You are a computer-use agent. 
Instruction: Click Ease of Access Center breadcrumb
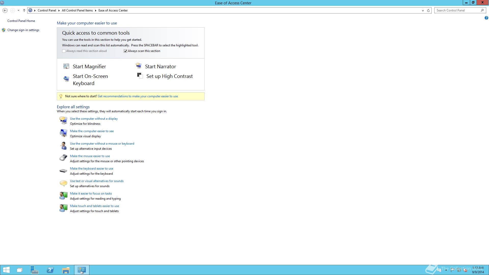[x=113, y=10]
